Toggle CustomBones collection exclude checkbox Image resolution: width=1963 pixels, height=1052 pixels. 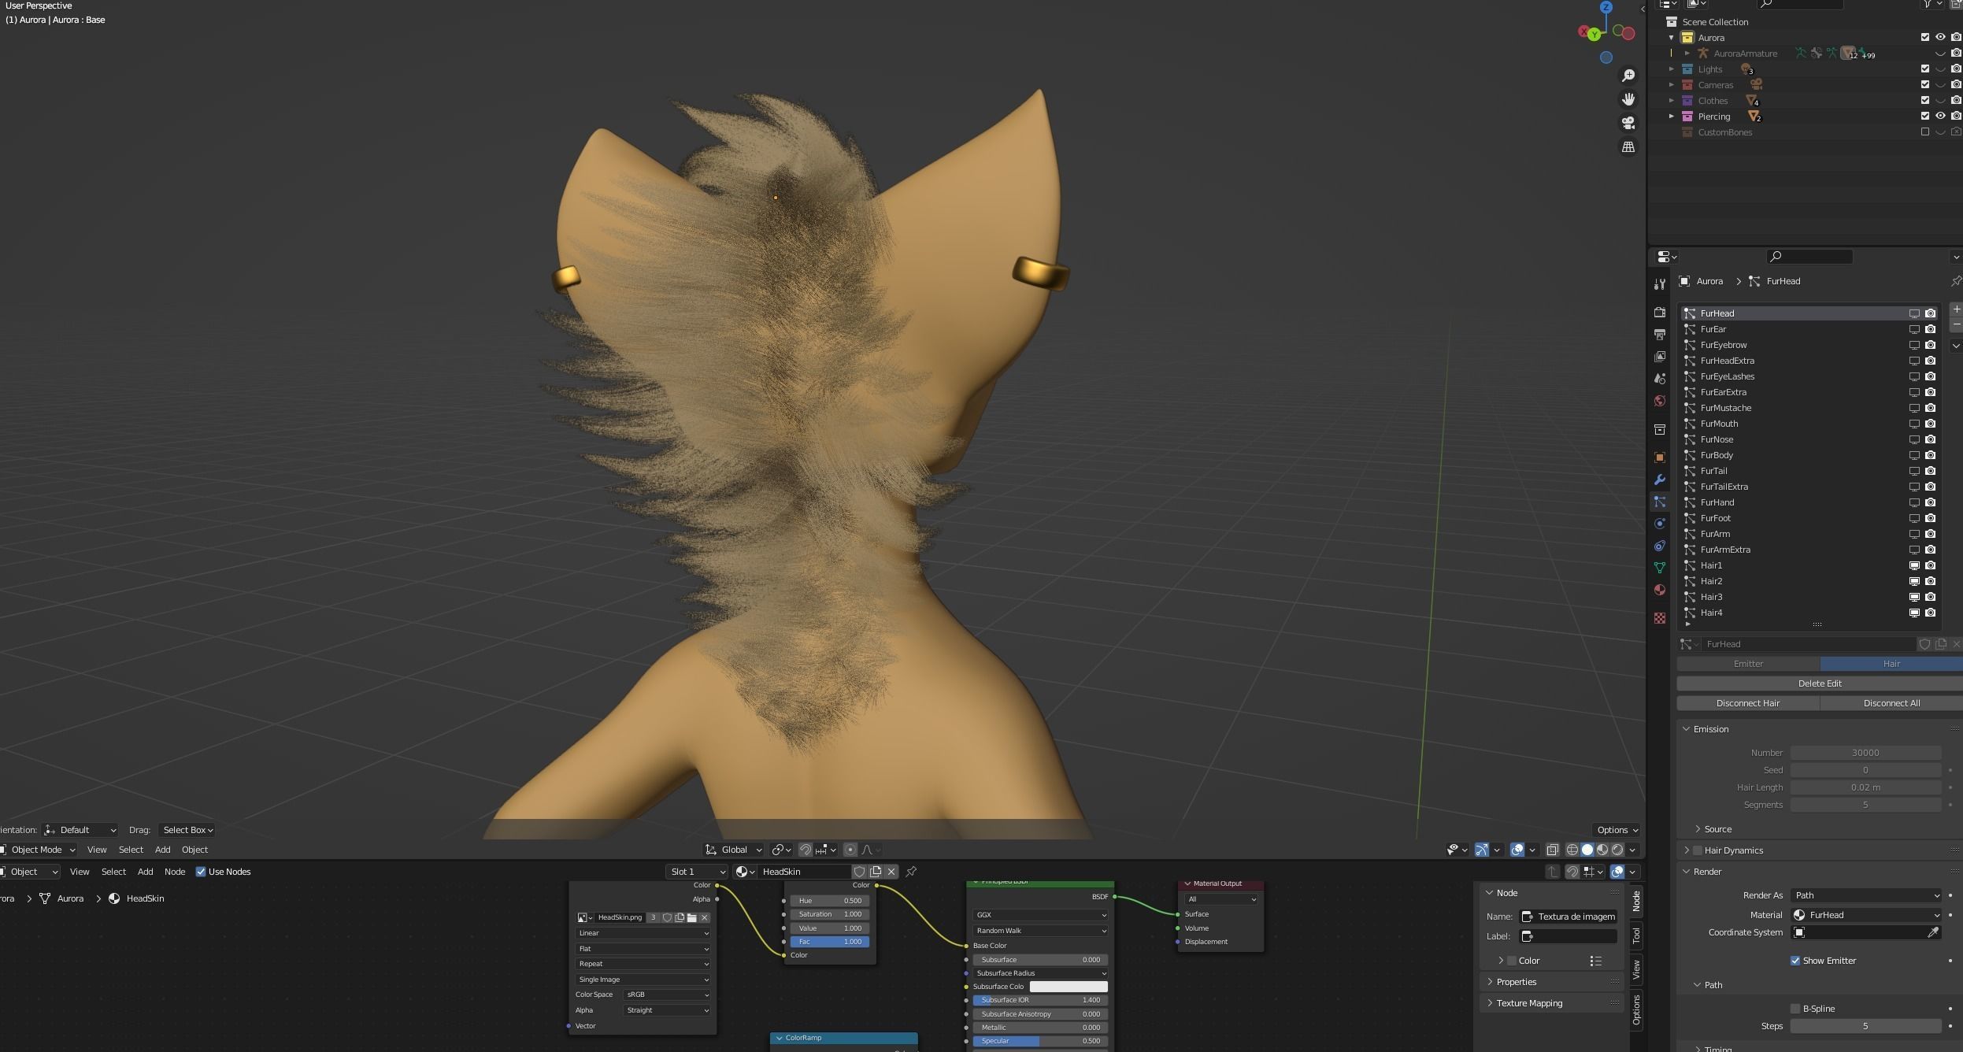pyautogui.click(x=1924, y=132)
